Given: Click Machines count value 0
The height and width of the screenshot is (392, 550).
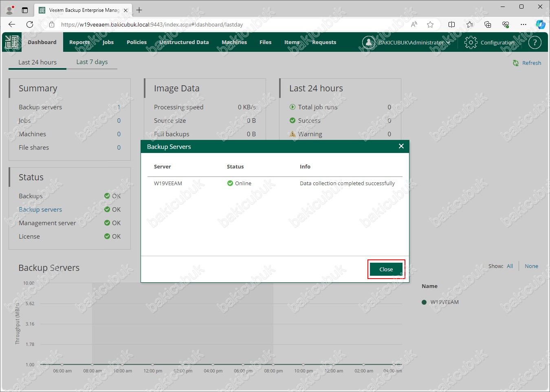Looking at the screenshot, I should [119, 134].
